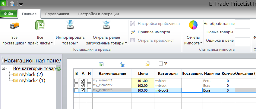Switch to the Главная tab
This screenshot has width=256, height=109.
tap(29, 14)
